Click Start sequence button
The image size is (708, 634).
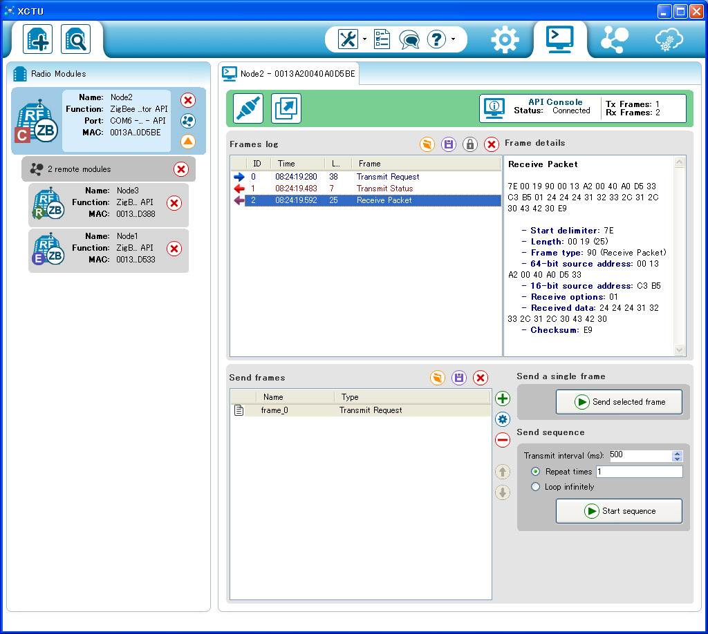(619, 511)
